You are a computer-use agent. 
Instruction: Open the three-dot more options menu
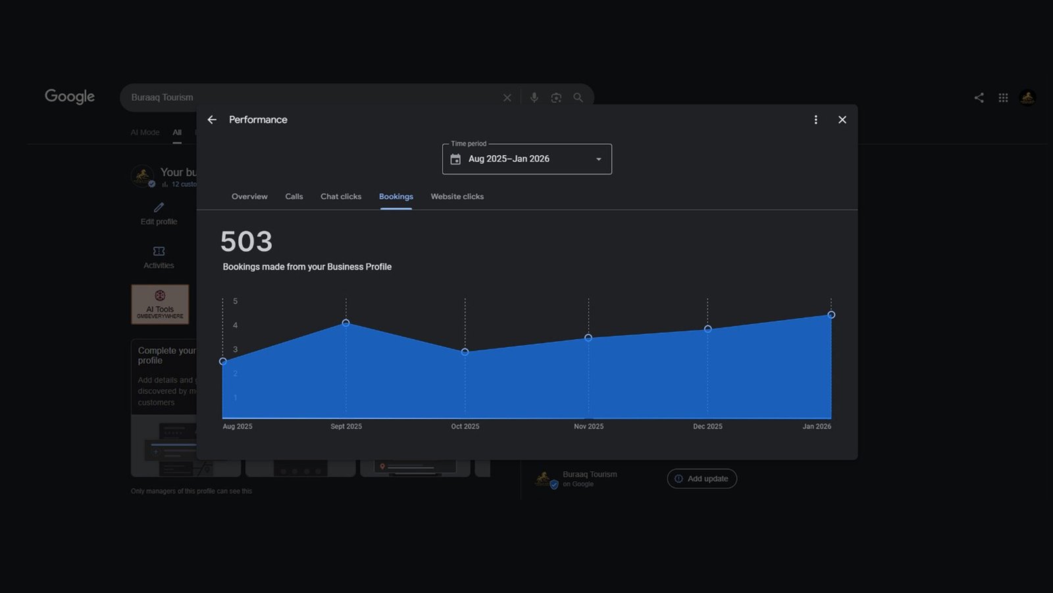point(815,120)
